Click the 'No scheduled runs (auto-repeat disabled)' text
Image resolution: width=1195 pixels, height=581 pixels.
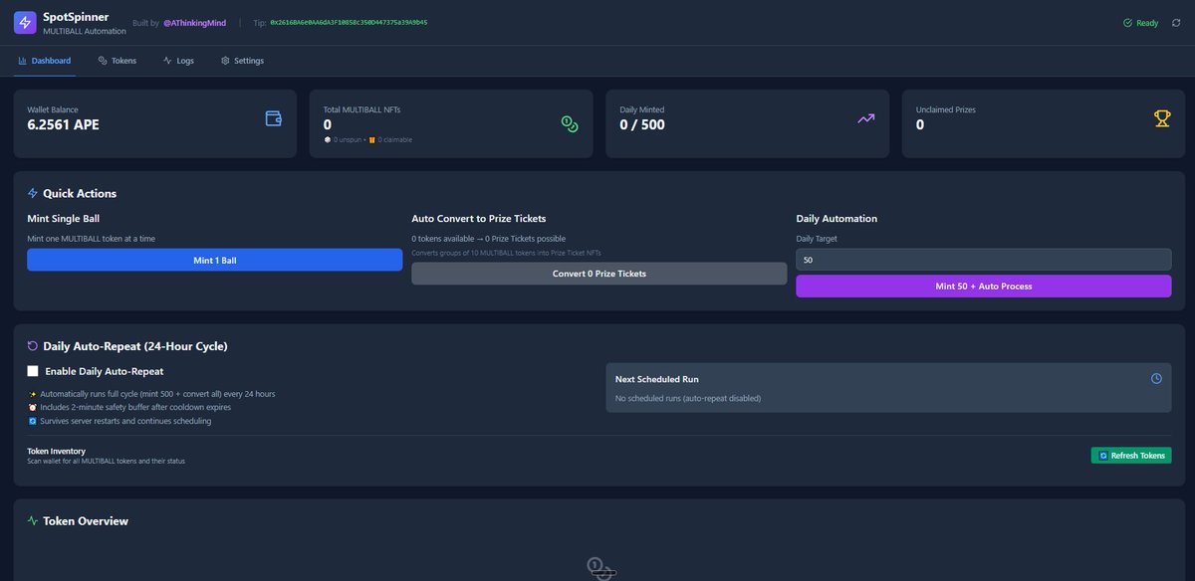point(688,398)
